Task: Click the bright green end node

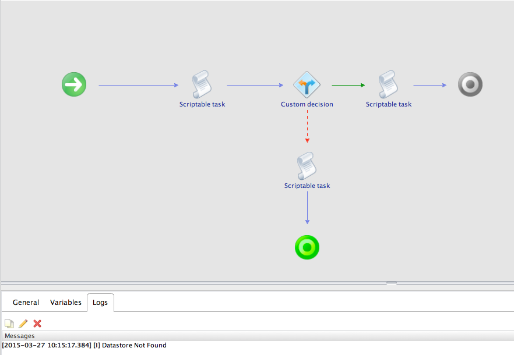Action: (x=307, y=247)
